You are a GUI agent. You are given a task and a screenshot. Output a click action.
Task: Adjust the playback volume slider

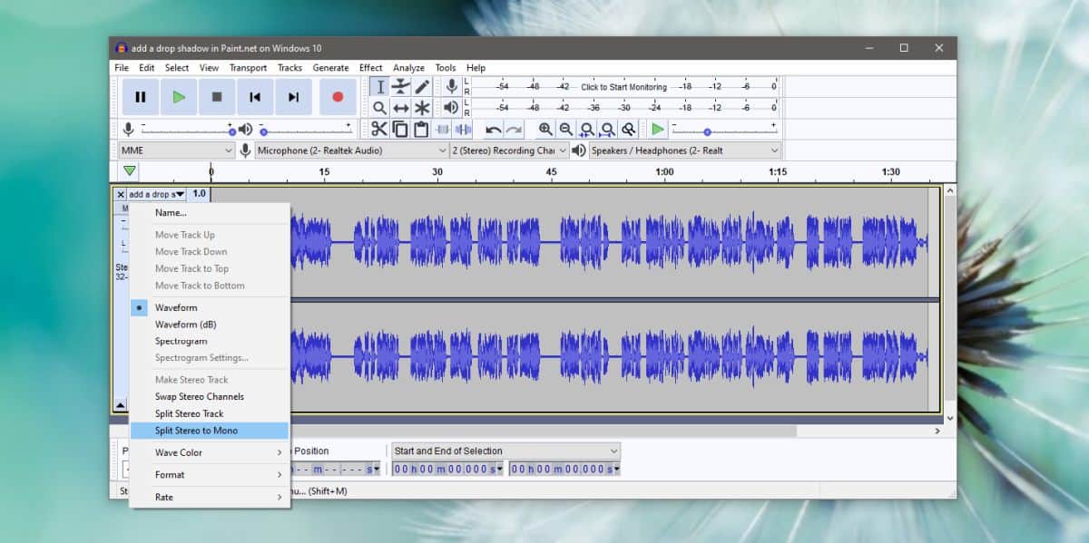pyautogui.click(x=305, y=130)
